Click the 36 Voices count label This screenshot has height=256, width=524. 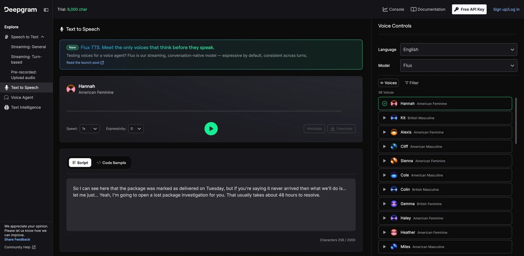click(x=386, y=93)
